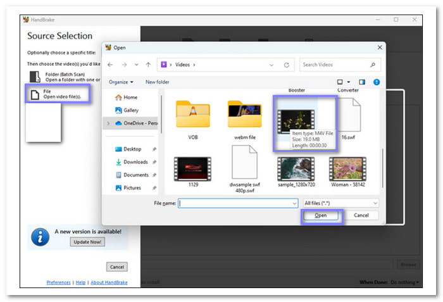Select OneDrive - Personal in the sidebar
443x302 pixels.
[137, 123]
